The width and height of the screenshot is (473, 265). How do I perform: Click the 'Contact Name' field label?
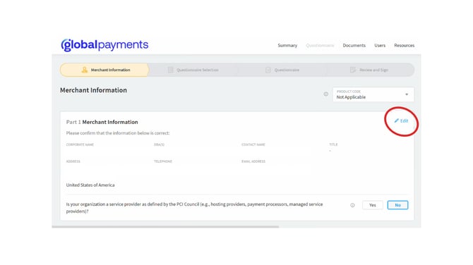253,144
